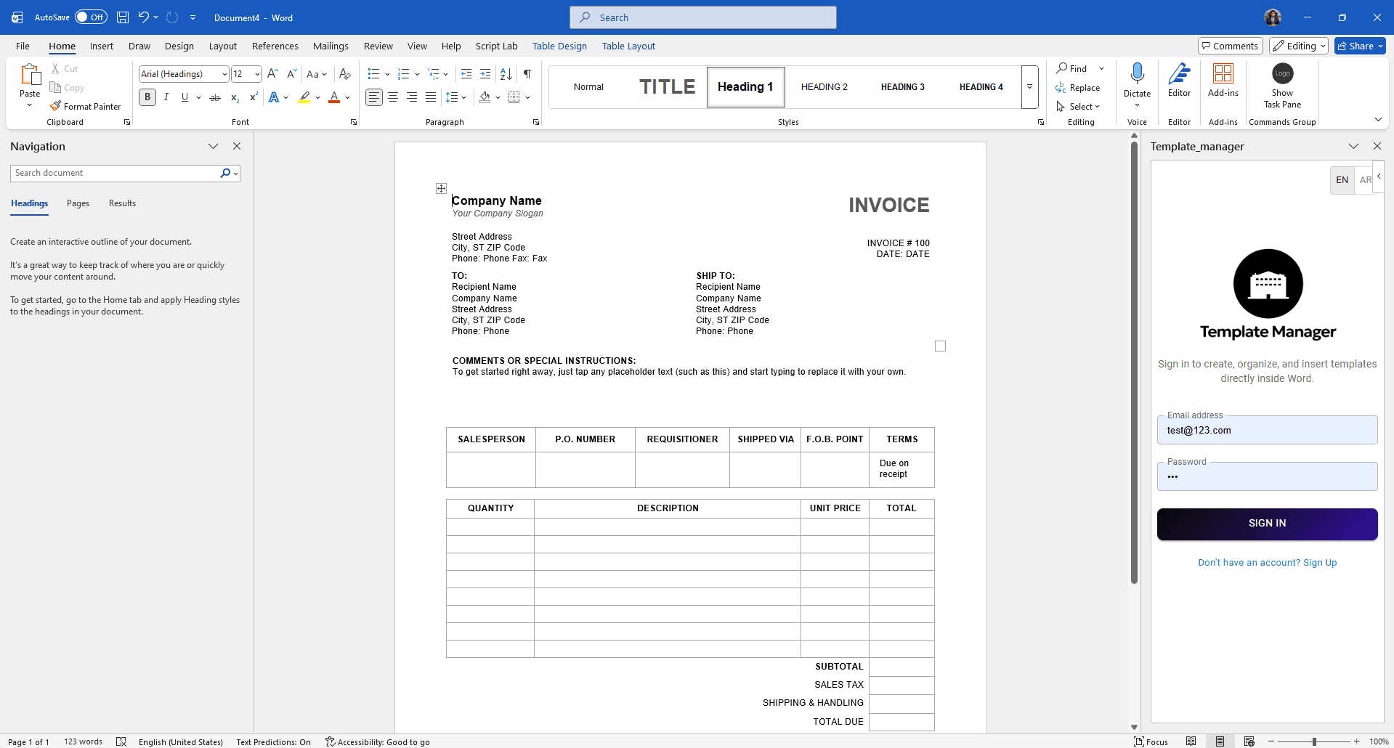The width and height of the screenshot is (1394, 748).
Task: Click the Save icon in title bar
Action: (x=123, y=17)
